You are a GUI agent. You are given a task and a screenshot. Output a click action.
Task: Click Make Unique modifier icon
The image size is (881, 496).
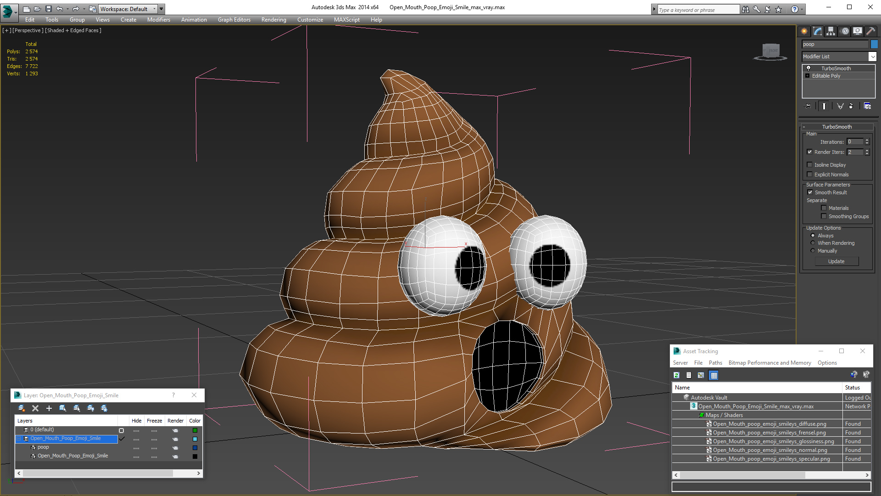tap(840, 106)
